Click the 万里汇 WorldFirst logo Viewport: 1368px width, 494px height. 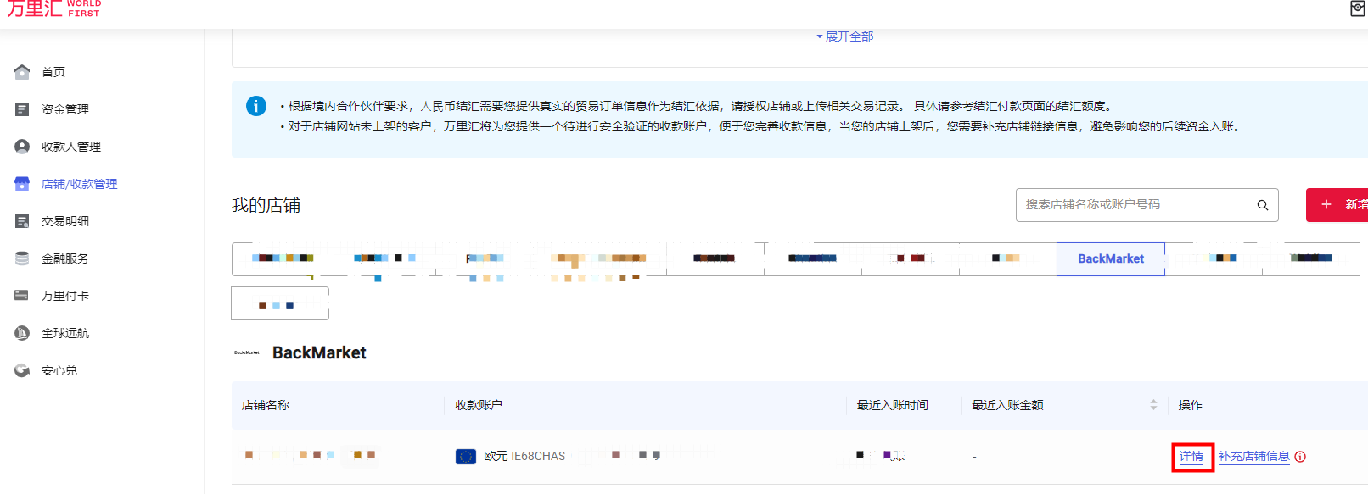point(53,8)
